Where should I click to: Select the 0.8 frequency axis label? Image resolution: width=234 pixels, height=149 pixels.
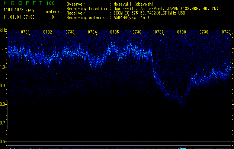point(3,104)
